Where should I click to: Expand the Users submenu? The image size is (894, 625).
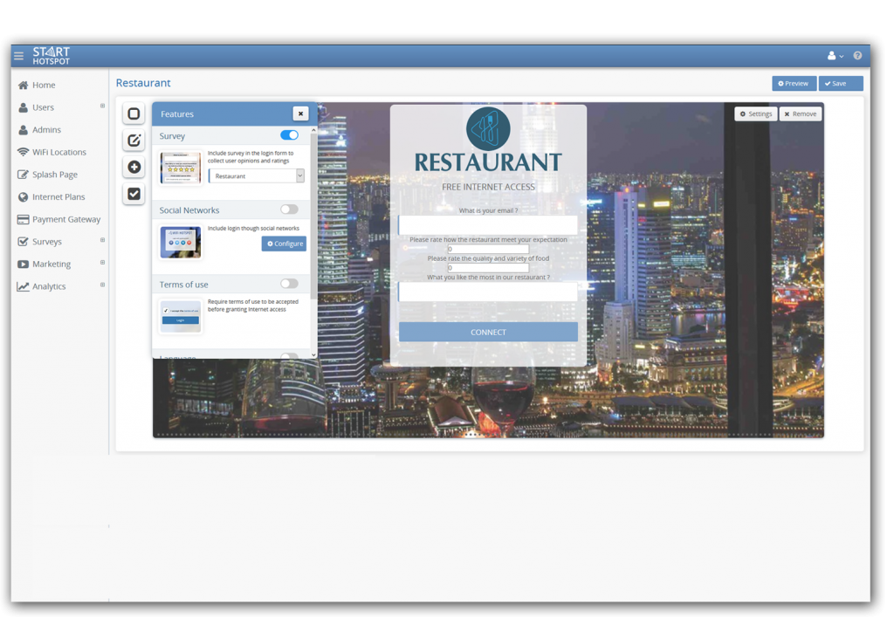pos(103,106)
